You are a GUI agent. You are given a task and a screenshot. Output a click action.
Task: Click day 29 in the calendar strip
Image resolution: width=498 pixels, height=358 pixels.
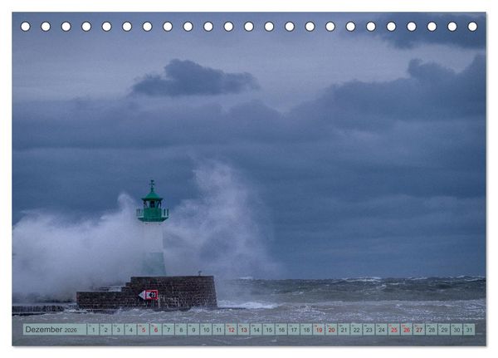click(x=444, y=330)
